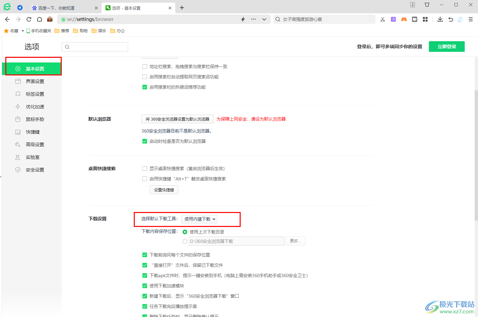478x317 pixels.
Task: Toggle 下载前询问每个文件的保存位置 checkbox
Action: (145, 255)
